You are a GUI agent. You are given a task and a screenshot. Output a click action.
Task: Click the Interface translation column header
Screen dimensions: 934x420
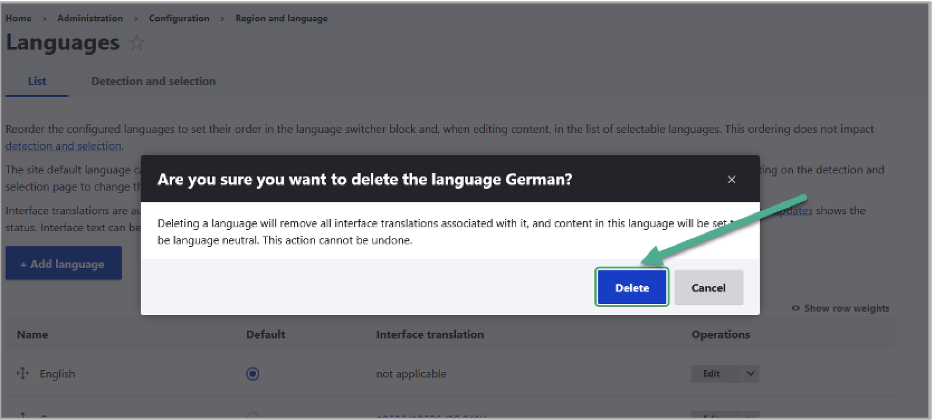430,335
